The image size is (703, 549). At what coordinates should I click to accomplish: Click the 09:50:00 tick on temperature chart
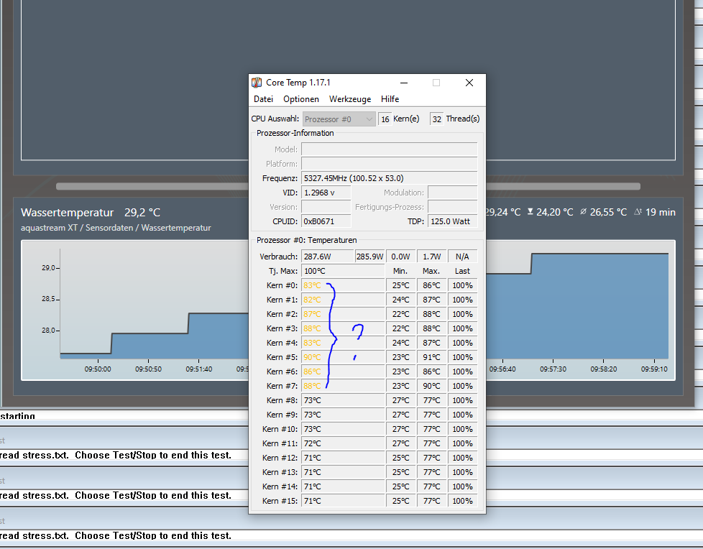tap(98, 369)
